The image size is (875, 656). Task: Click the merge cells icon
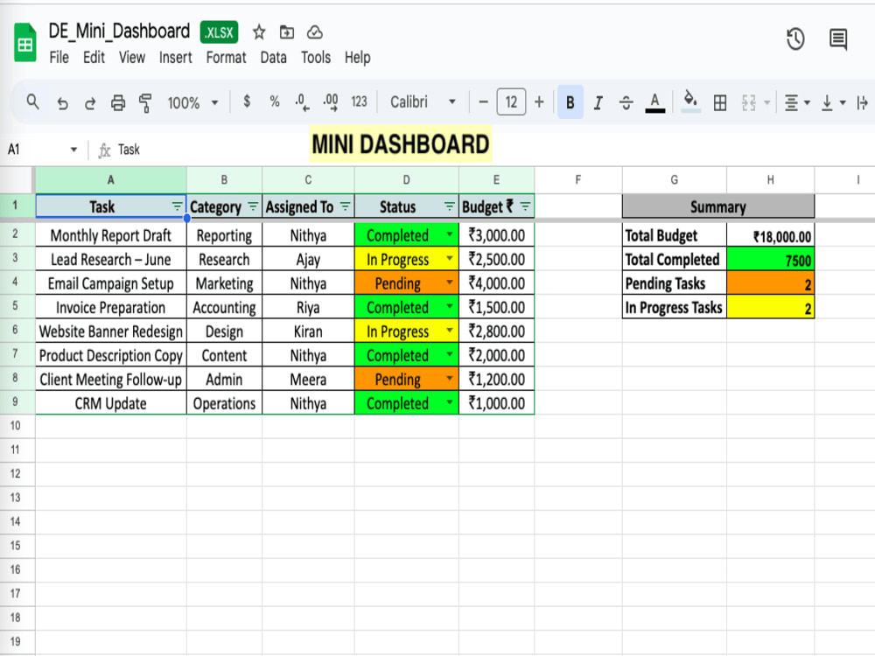[748, 102]
